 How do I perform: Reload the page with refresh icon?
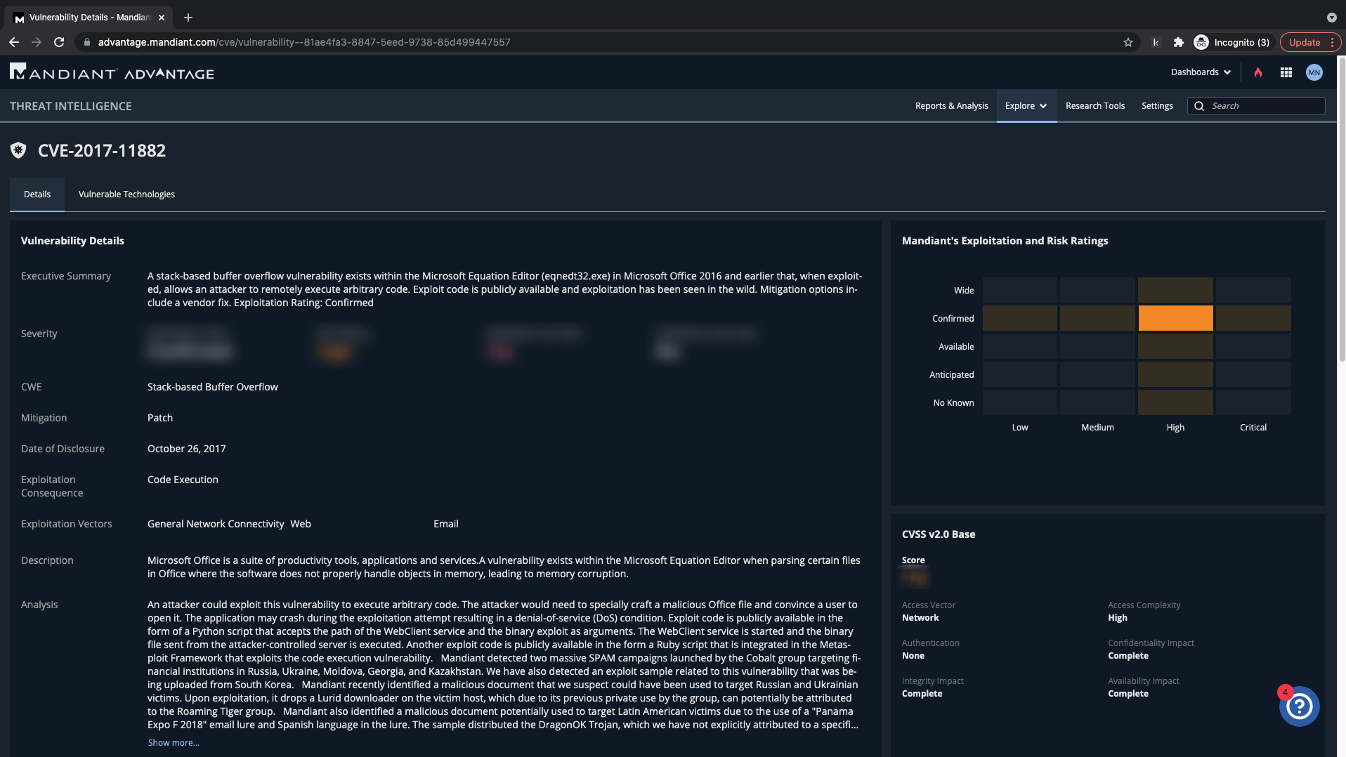59,42
